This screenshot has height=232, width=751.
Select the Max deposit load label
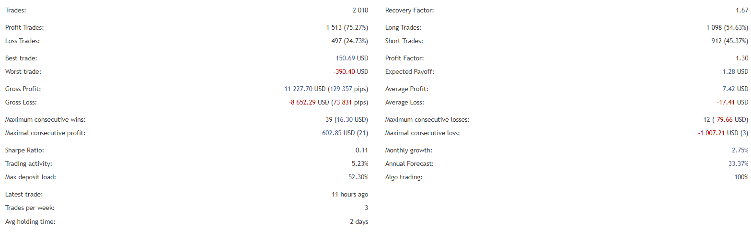[x=31, y=177]
